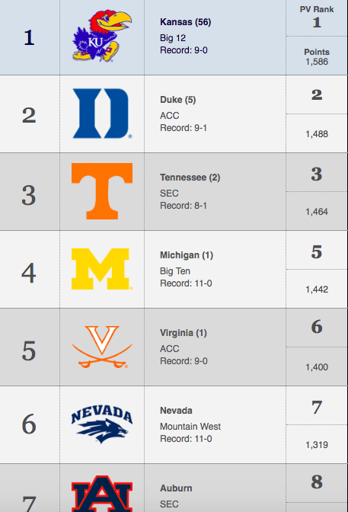Open the Kansas (56) team link

point(186,22)
